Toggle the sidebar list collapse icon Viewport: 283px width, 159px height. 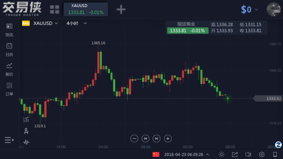coord(9,140)
